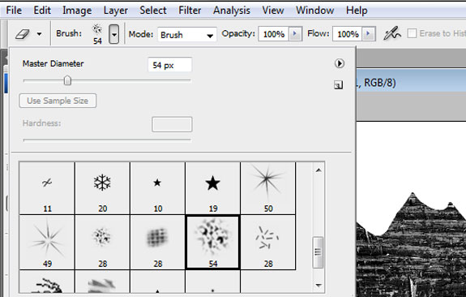The width and height of the screenshot is (466, 297).
Task: Click the brush list scroll up arrow
Action: click(x=319, y=170)
